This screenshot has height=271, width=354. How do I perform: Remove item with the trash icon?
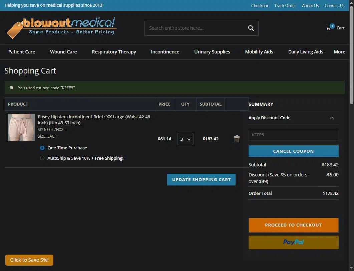237,139
